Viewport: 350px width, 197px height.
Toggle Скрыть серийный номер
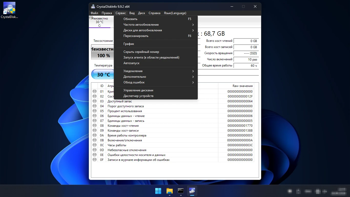point(156,52)
